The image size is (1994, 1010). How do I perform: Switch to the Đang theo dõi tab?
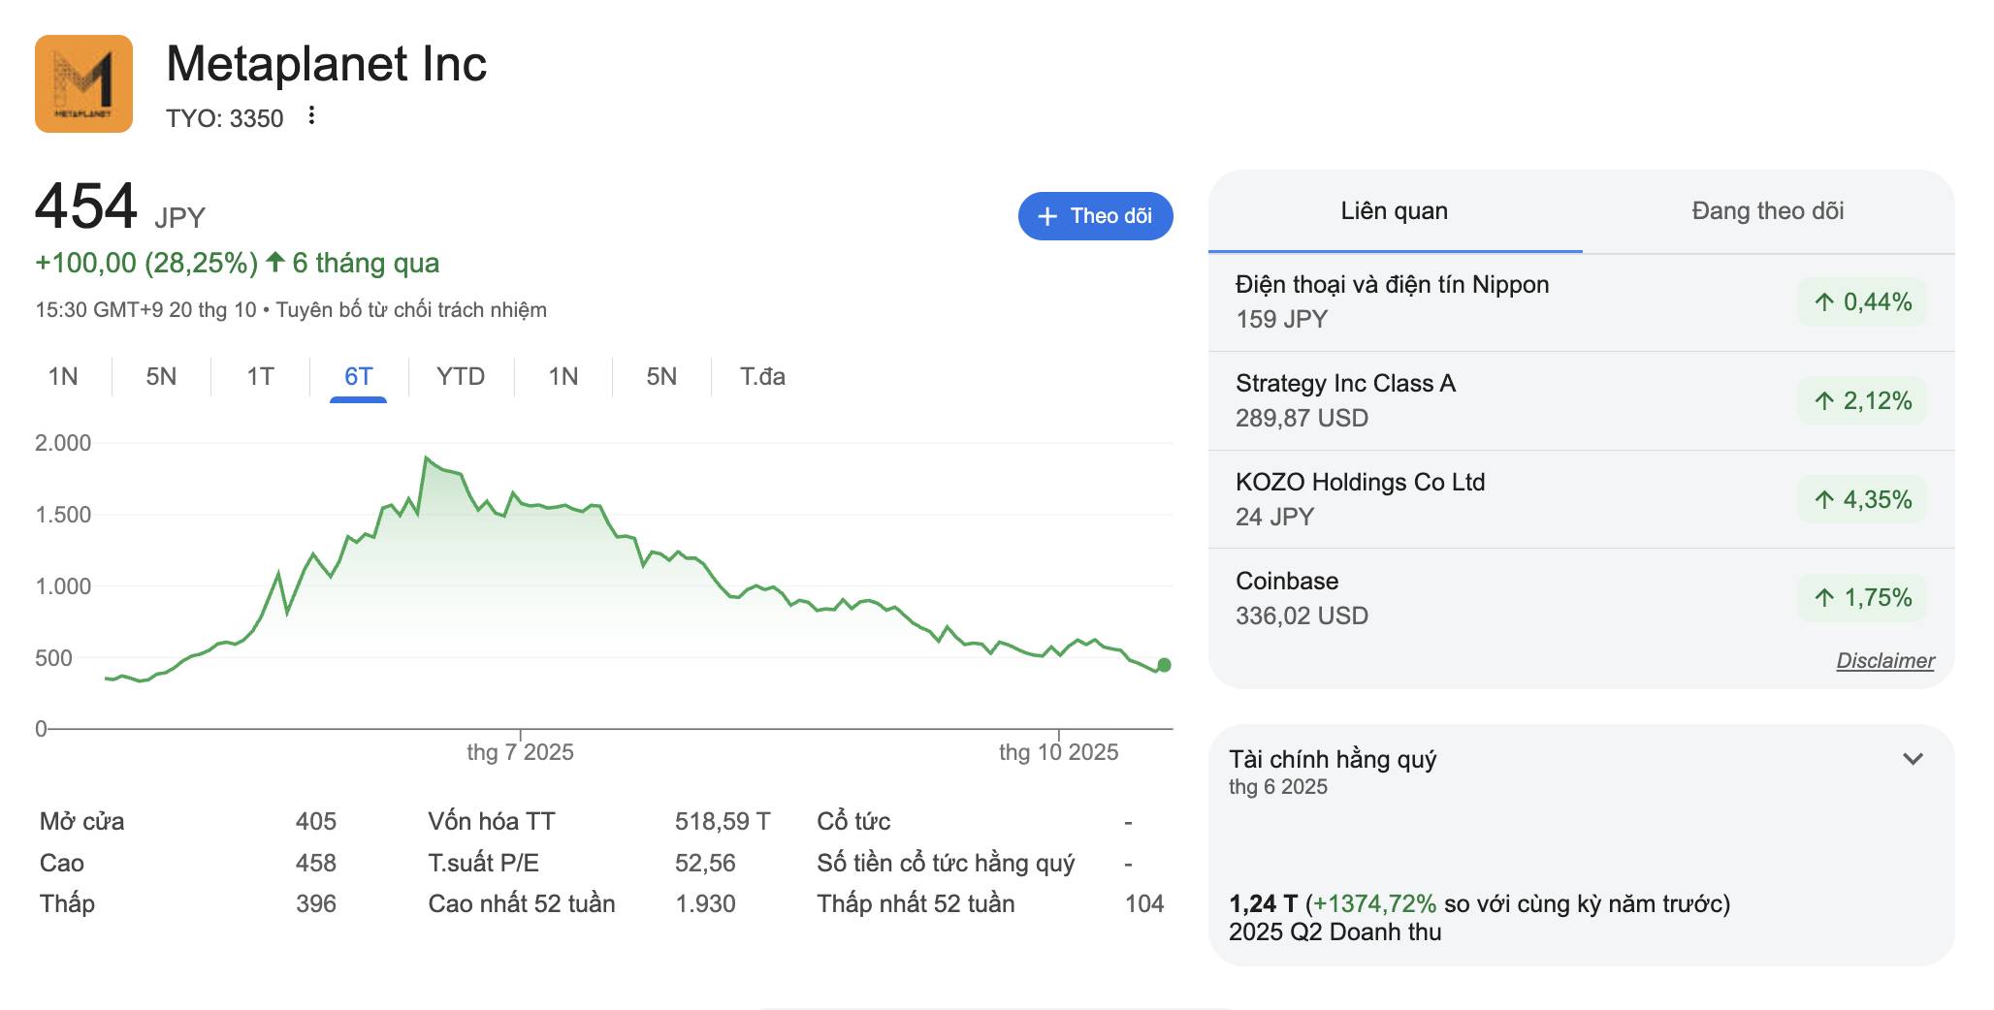(1767, 211)
